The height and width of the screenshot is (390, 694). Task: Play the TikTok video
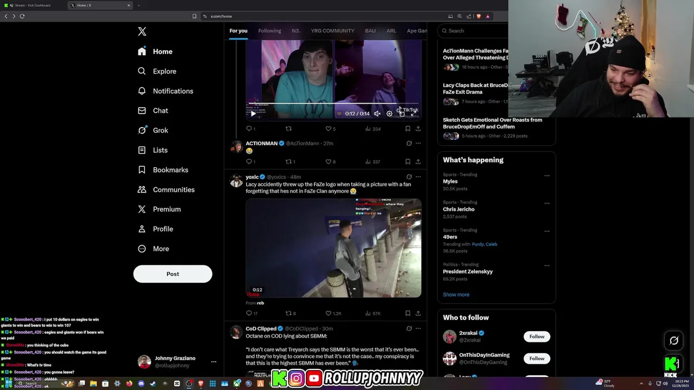[x=253, y=114]
